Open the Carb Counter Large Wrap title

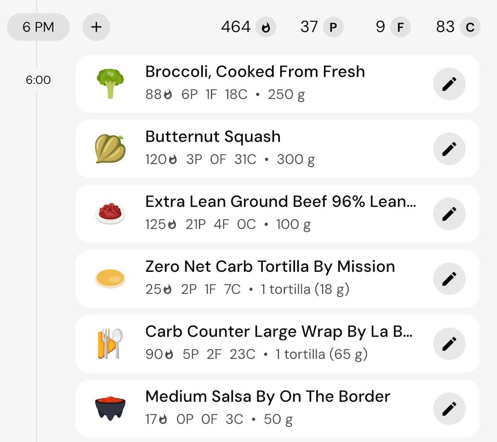(279, 332)
